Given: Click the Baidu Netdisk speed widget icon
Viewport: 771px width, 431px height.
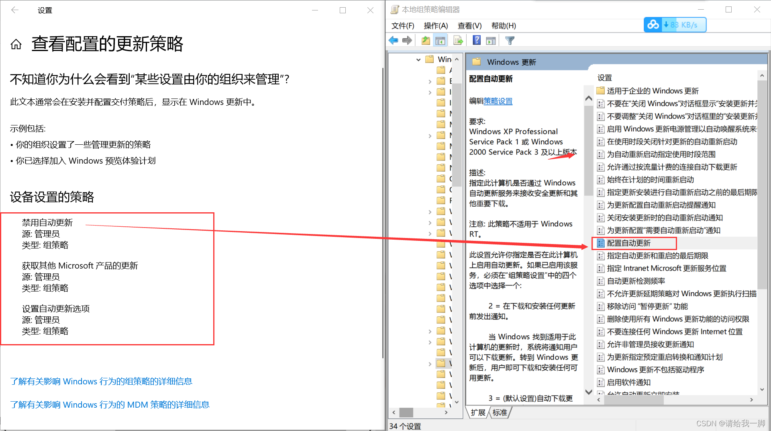Looking at the screenshot, I should 653,25.
